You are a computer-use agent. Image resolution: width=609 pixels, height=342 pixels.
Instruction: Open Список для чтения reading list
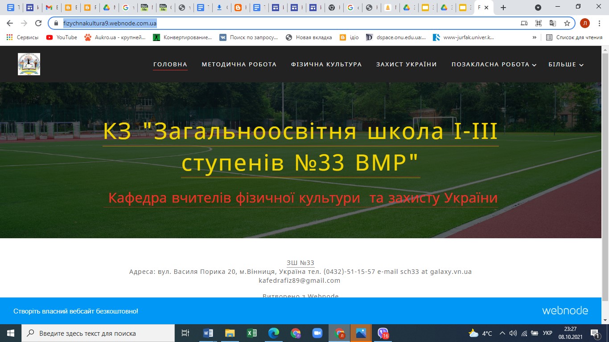(574, 37)
